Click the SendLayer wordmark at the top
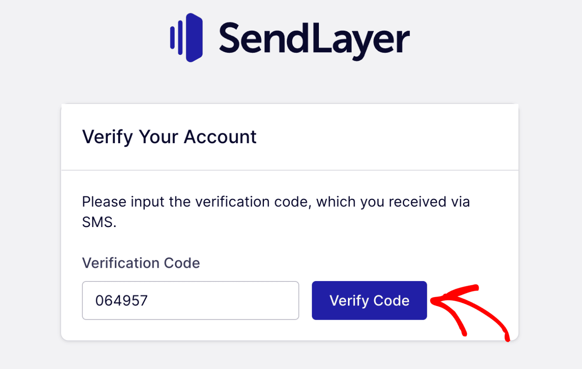The width and height of the screenshot is (582, 369). pos(314,37)
